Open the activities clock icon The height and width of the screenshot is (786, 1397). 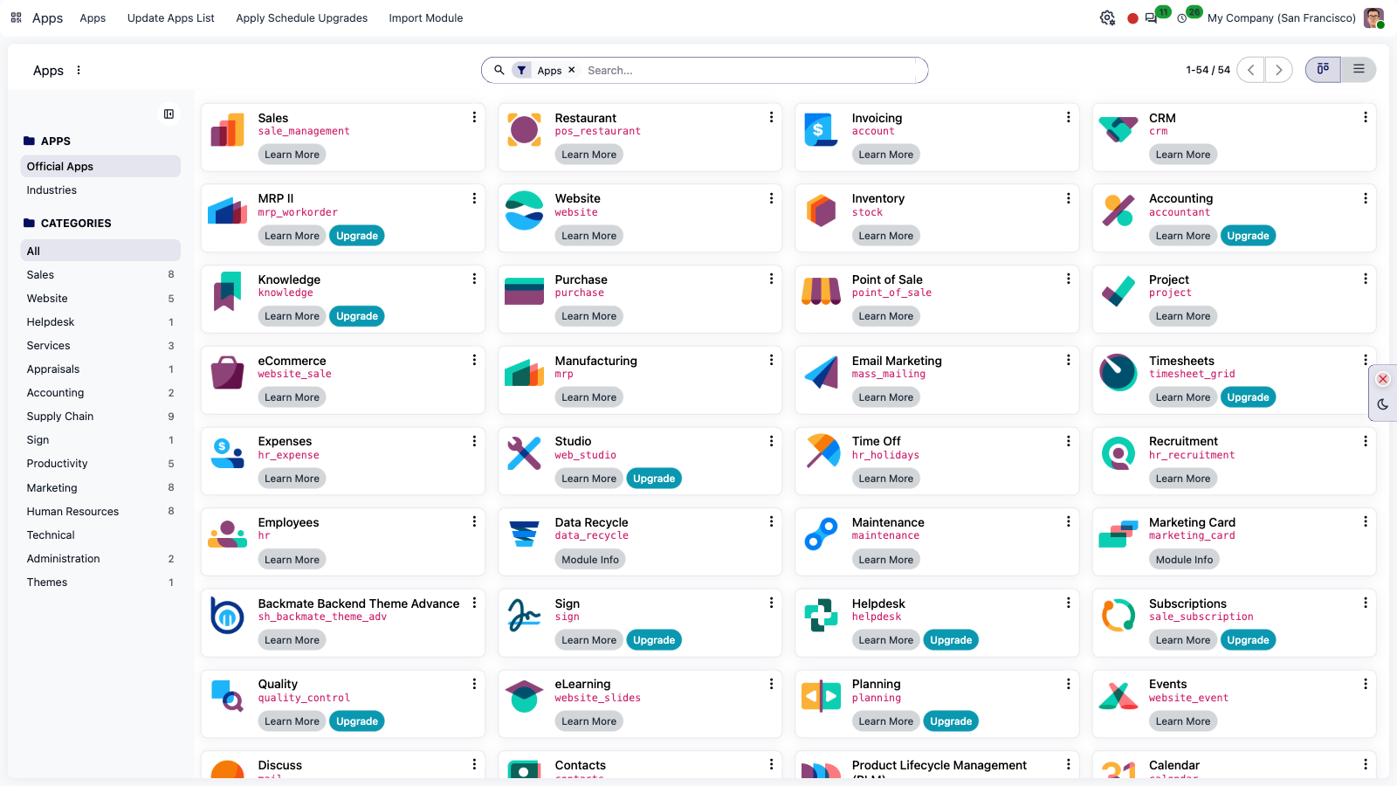(x=1182, y=18)
